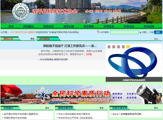Click the site search input field
Screen dimensions: 163x120
[x=124, y=32]
